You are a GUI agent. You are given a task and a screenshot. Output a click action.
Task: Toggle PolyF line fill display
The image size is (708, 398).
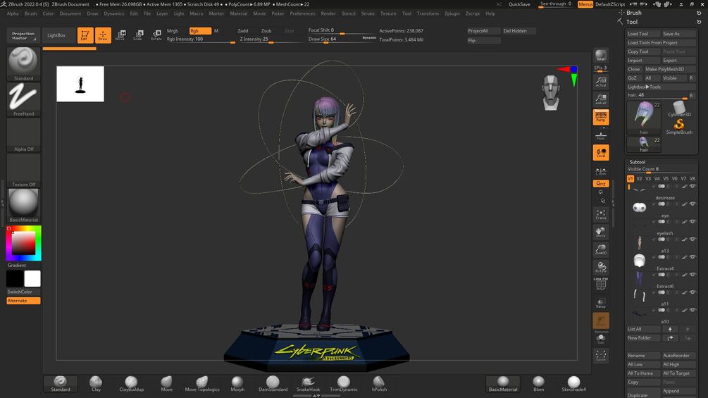[600, 285]
